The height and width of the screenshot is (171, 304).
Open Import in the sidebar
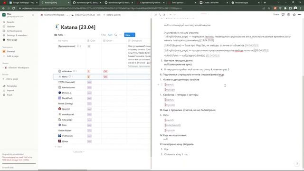[x=10, y=91]
